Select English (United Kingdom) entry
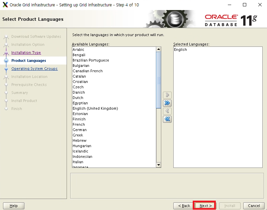 114,108
